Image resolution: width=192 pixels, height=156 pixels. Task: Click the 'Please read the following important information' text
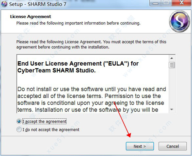point(78,23)
